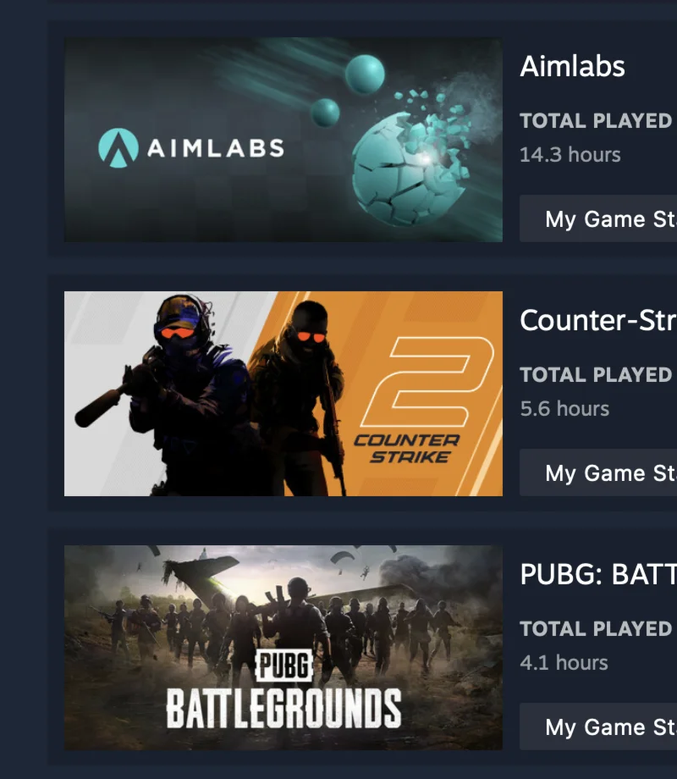Open the PUBG: BATTLEGROUNDS title link

click(598, 574)
